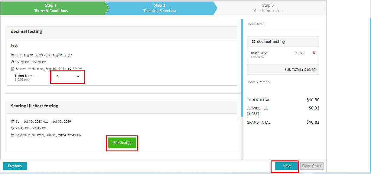Image resolution: width=371 pixels, height=174 pixels.
Task: Click the grand total amount $10.82
Action: tap(313, 122)
